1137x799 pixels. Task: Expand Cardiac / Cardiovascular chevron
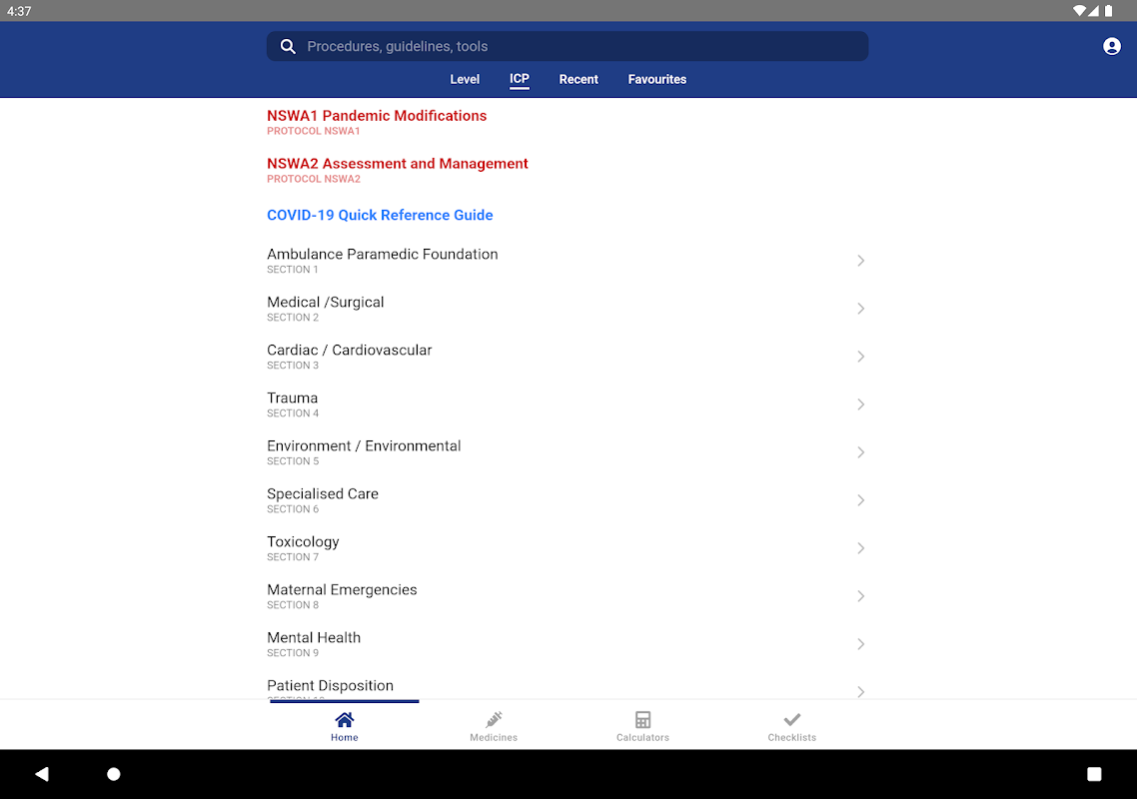tap(860, 356)
